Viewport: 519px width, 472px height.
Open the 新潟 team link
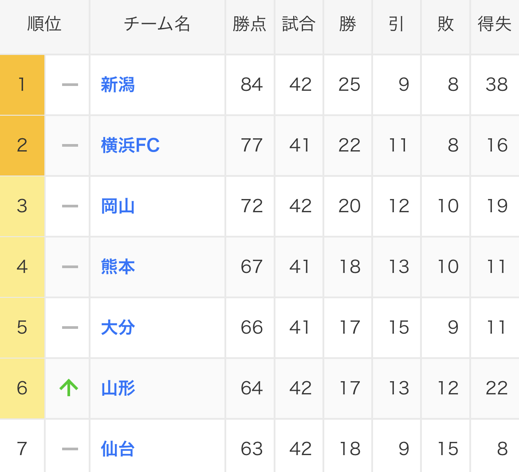click(118, 85)
